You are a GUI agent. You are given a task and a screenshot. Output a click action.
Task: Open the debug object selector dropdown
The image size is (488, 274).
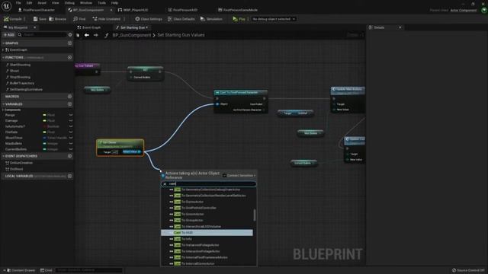tap(274, 19)
